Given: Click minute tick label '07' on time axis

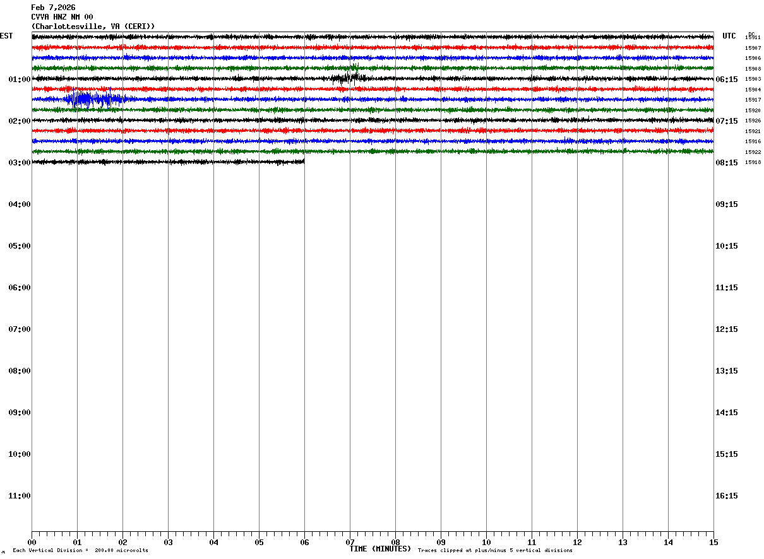Looking at the screenshot, I should coord(350,543).
